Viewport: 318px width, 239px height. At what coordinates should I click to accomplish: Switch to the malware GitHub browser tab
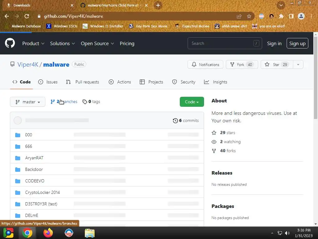point(114,5)
